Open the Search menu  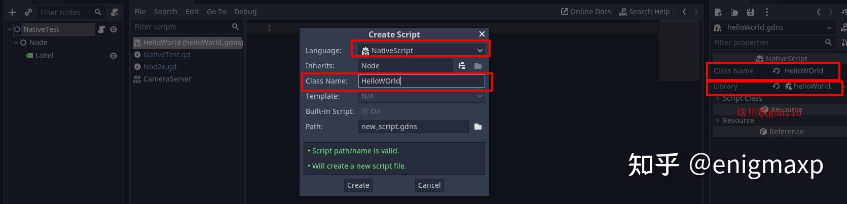click(165, 12)
